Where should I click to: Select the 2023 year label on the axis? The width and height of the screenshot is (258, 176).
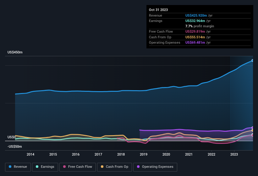(x=234, y=154)
